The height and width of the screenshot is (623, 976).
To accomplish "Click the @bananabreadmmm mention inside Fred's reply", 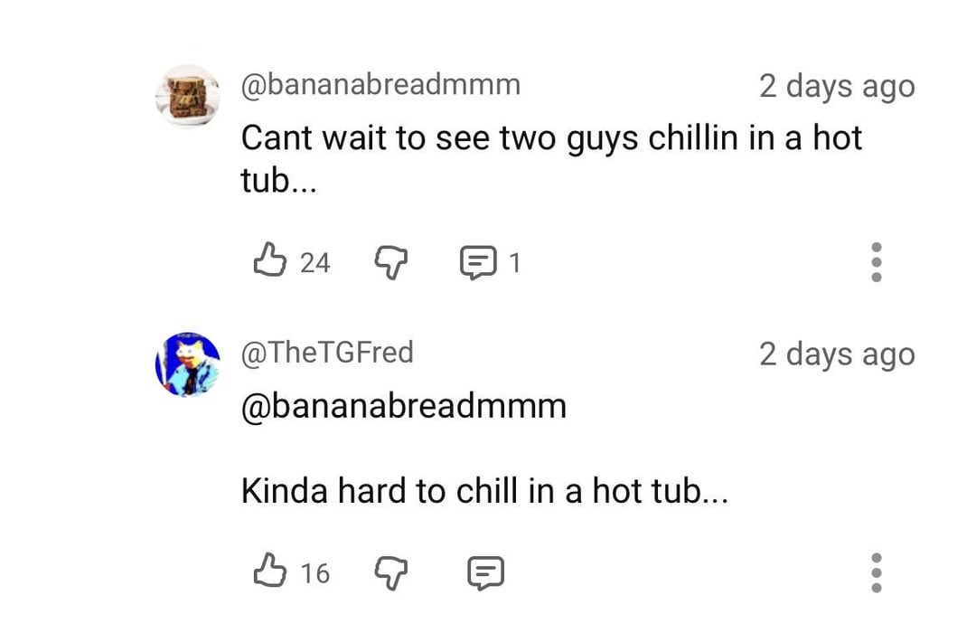I will (403, 406).
